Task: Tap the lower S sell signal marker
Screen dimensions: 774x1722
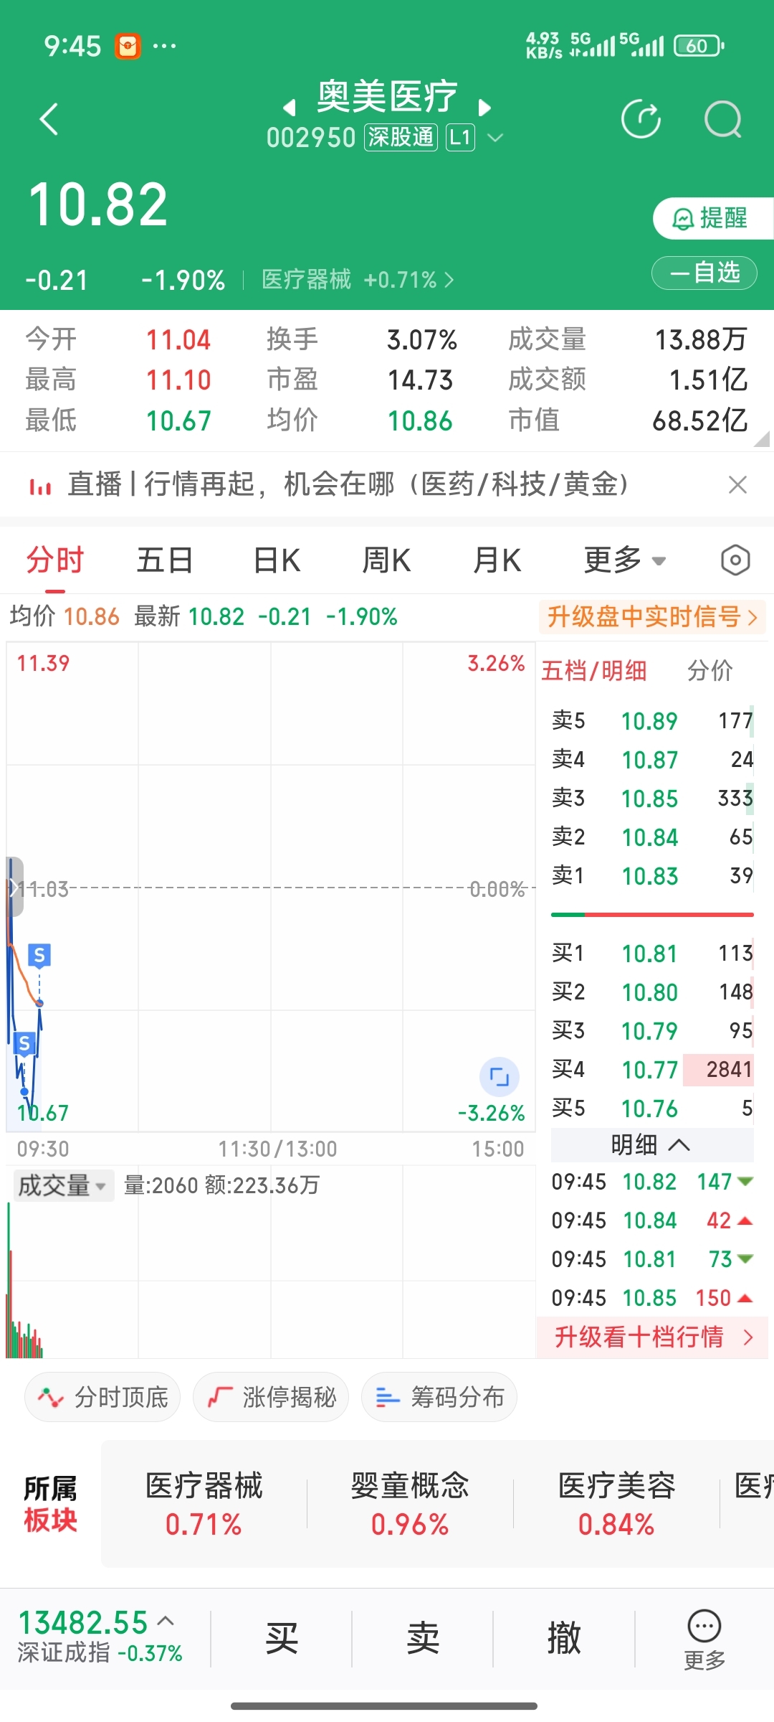Action: pyautogui.click(x=24, y=1044)
